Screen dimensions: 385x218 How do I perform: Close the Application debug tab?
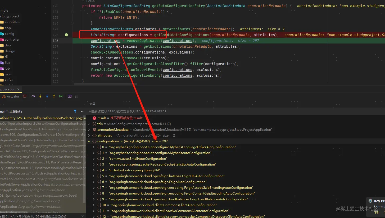coord(18,89)
